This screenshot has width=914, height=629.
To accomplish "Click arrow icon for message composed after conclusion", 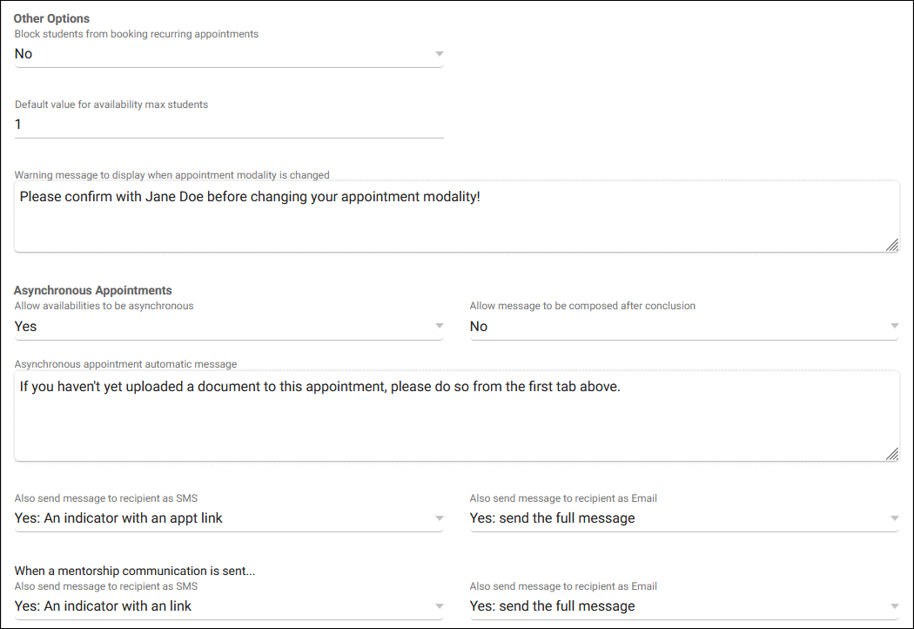I will [x=894, y=327].
